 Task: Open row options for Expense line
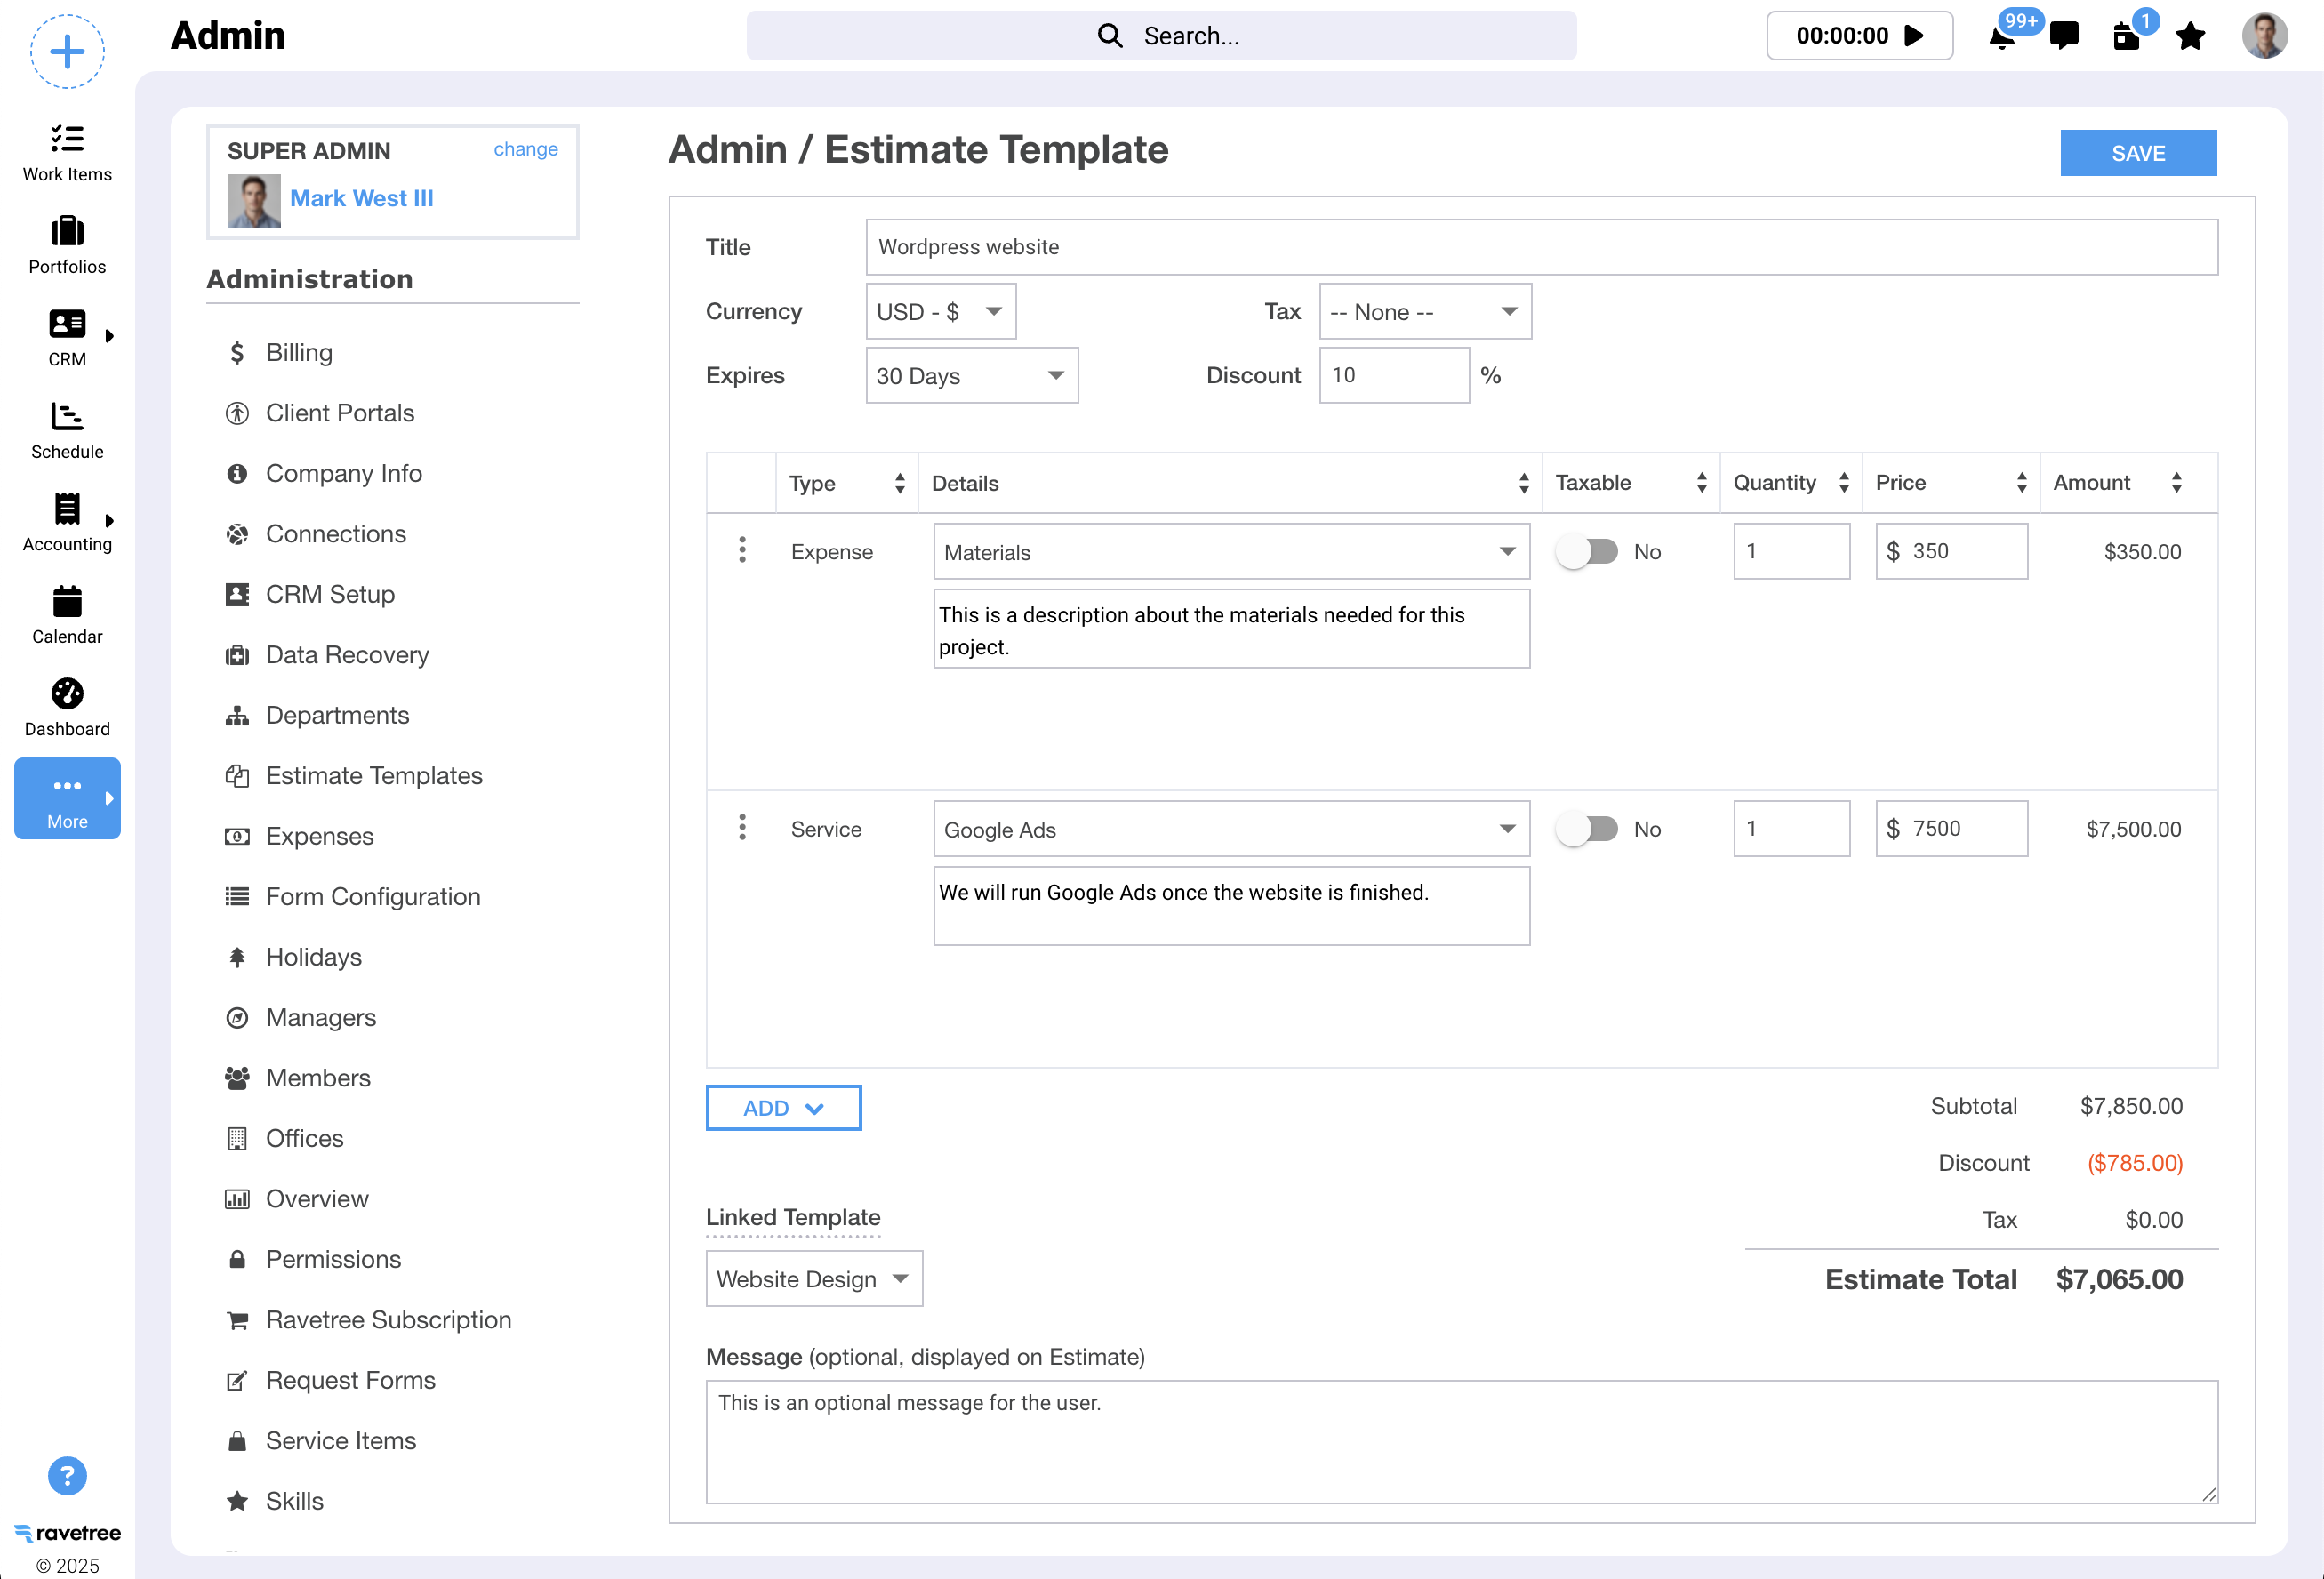[x=742, y=550]
